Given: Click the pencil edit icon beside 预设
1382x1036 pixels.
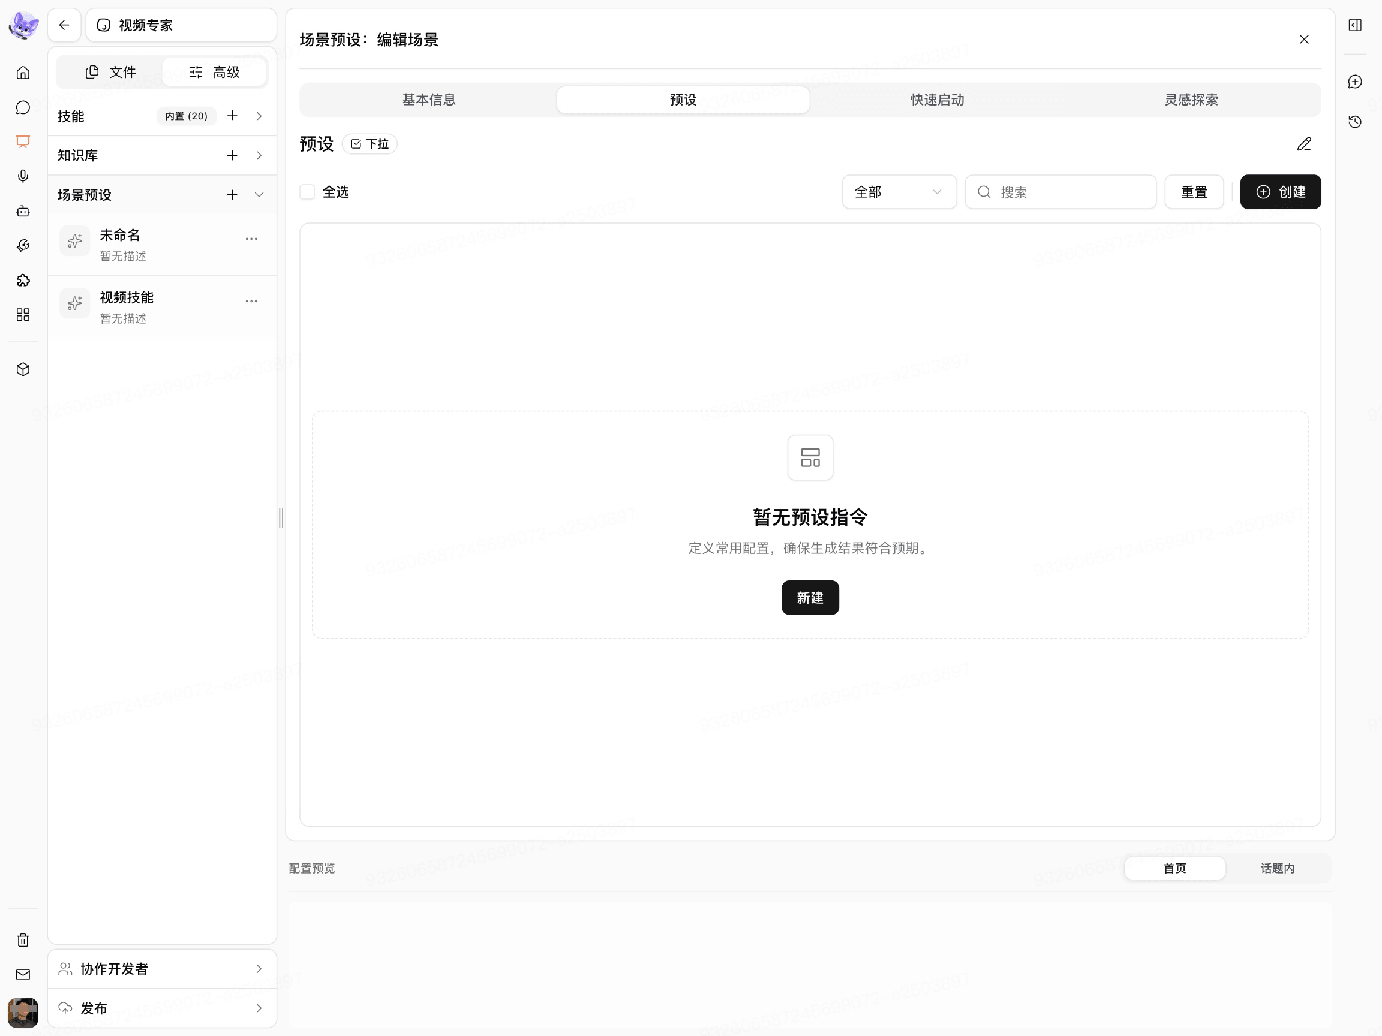Looking at the screenshot, I should click(x=1304, y=144).
